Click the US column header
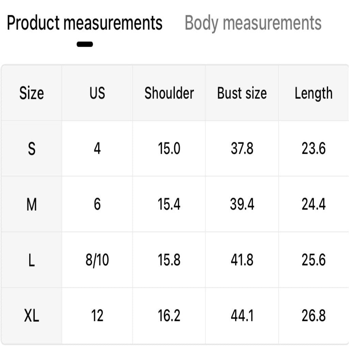The width and height of the screenshot is (349, 349). point(97,93)
